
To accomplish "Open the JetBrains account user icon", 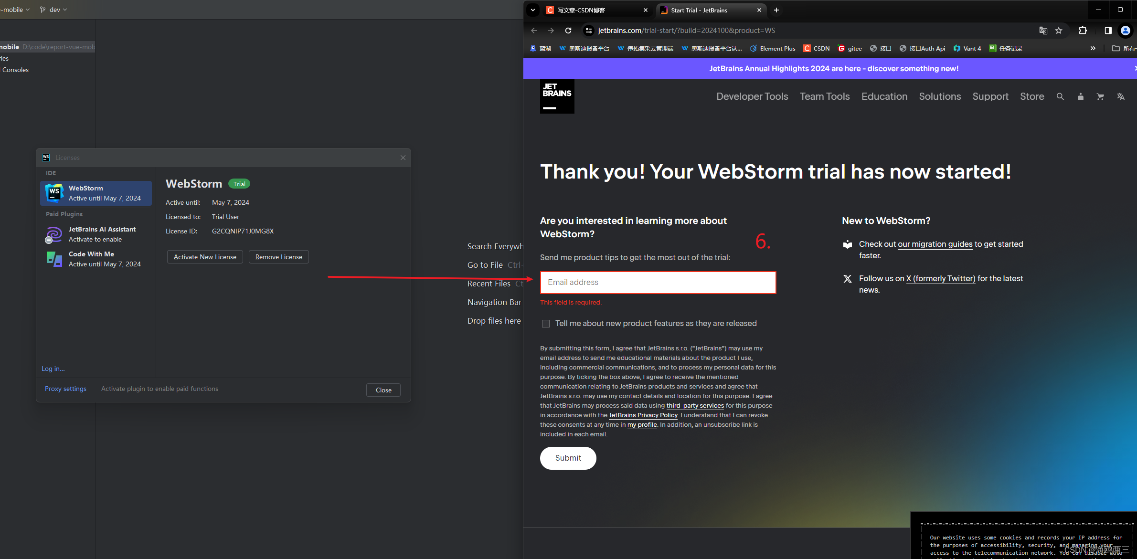I will tap(1080, 96).
